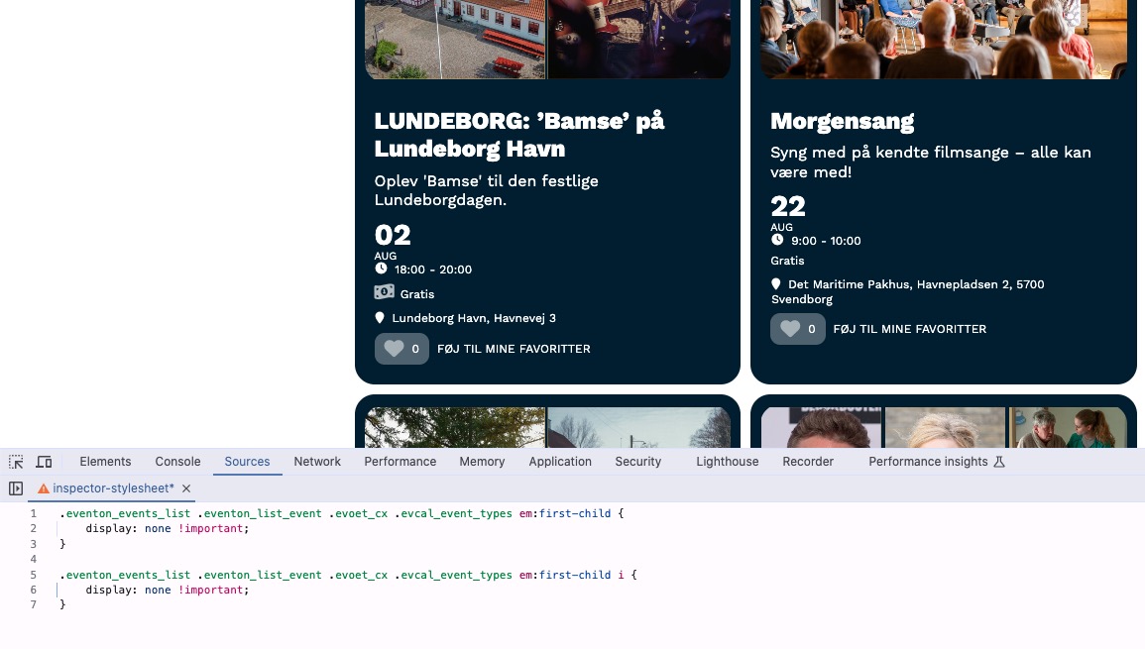Click the heart icon on Morgensang event
Viewport: 1145px width, 649px height.
click(790, 329)
